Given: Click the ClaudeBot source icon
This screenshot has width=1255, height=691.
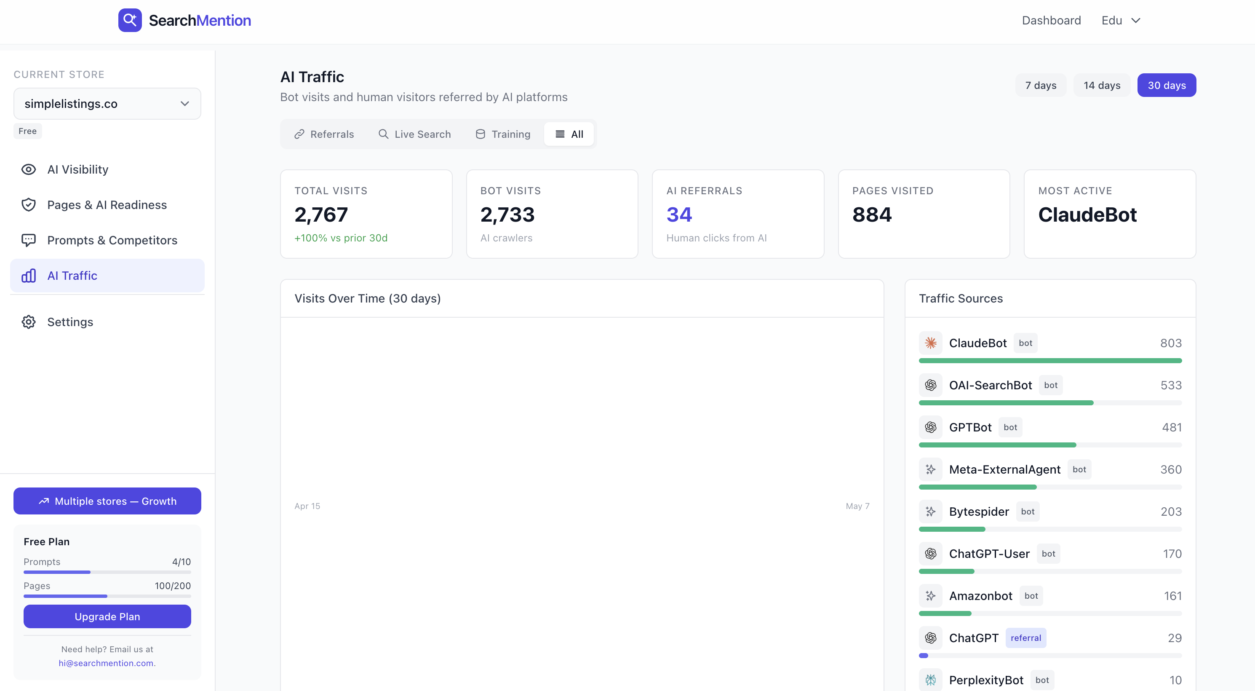Looking at the screenshot, I should pos(931,343).
